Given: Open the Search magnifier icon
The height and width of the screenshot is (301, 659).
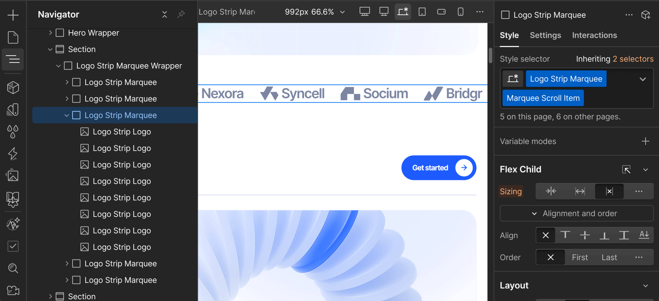Looking at the screenshot, I should [x=13, y=268].
